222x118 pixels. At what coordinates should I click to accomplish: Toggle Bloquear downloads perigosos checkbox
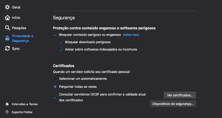tap(61, 42)
